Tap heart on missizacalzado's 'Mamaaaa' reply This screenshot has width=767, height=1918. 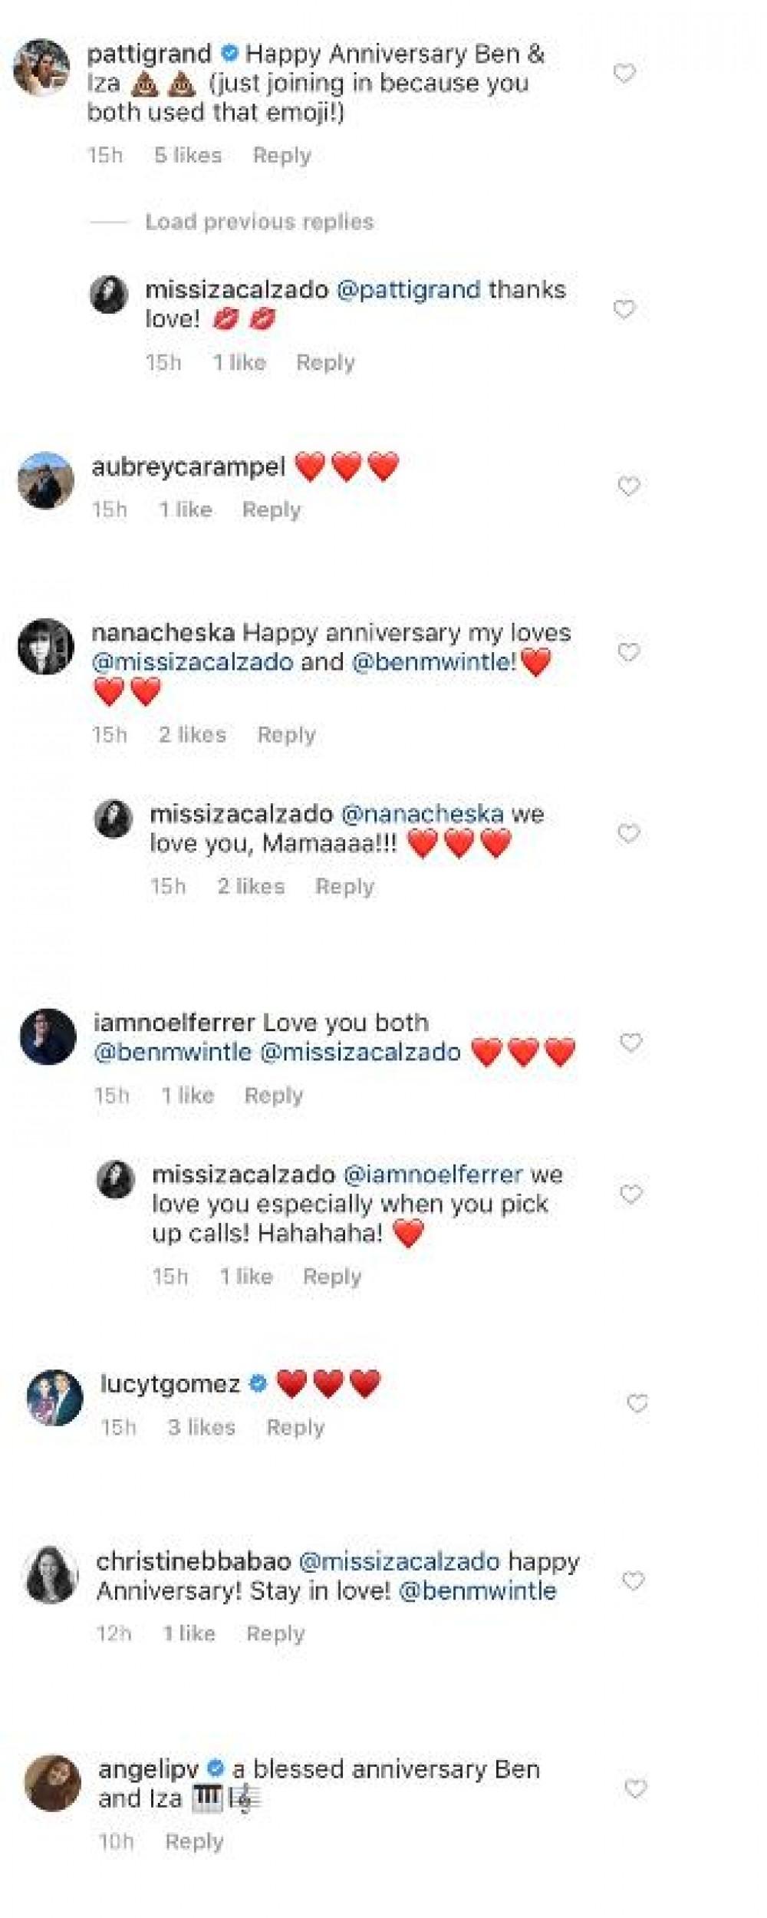coord(628,834)
